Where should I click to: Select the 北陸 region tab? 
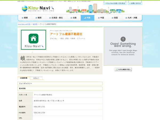[x=74, y=18]
